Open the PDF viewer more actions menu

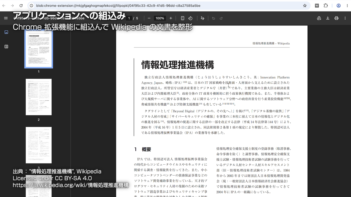pos(345,18)
